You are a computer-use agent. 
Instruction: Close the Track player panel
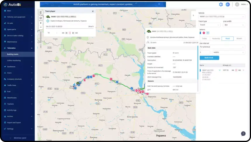tap(93, 11)
